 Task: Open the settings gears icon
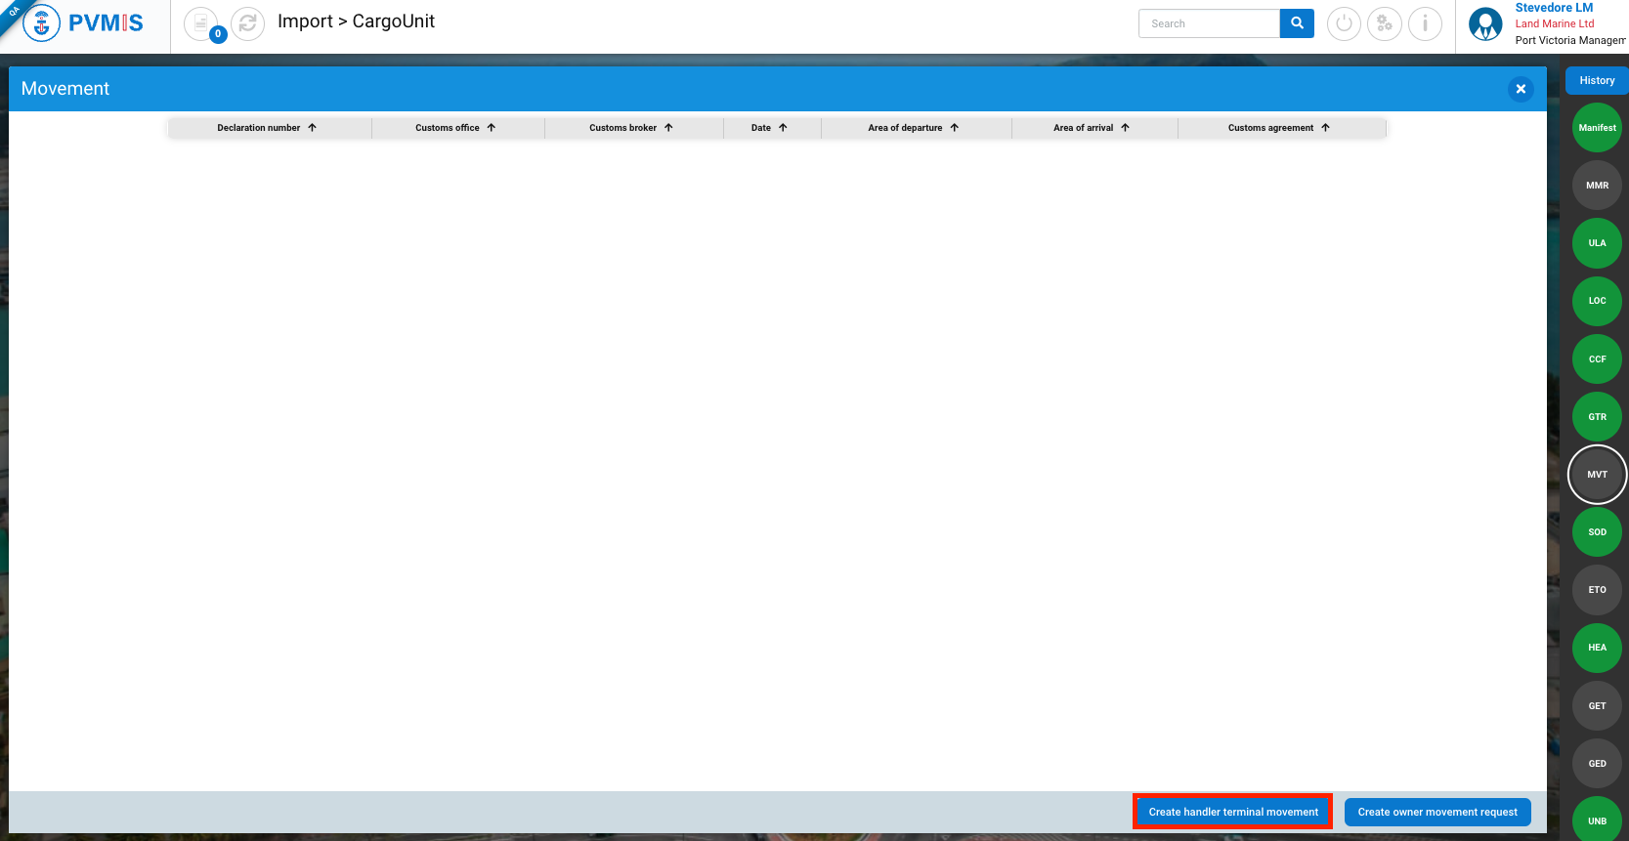1384,23
